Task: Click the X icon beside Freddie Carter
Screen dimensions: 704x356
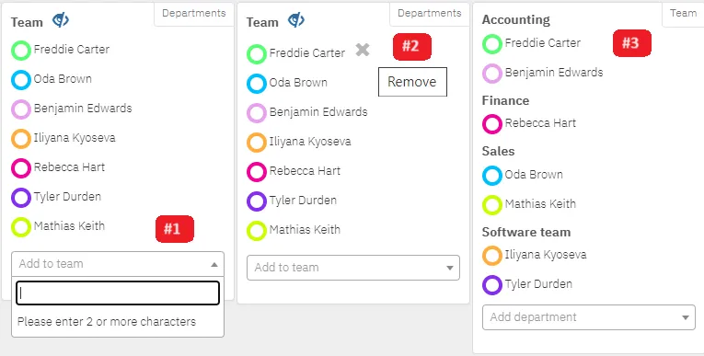Action: pos(363,50)
